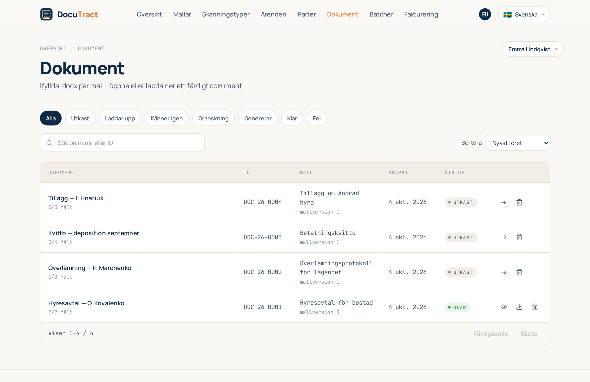Filter by Klar status
590x382 pixels.
292,118
